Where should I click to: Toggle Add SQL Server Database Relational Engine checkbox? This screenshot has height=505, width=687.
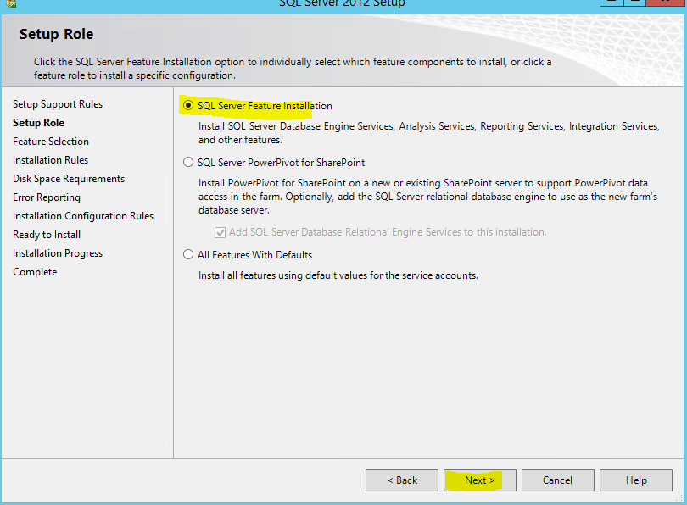[220, 232]
